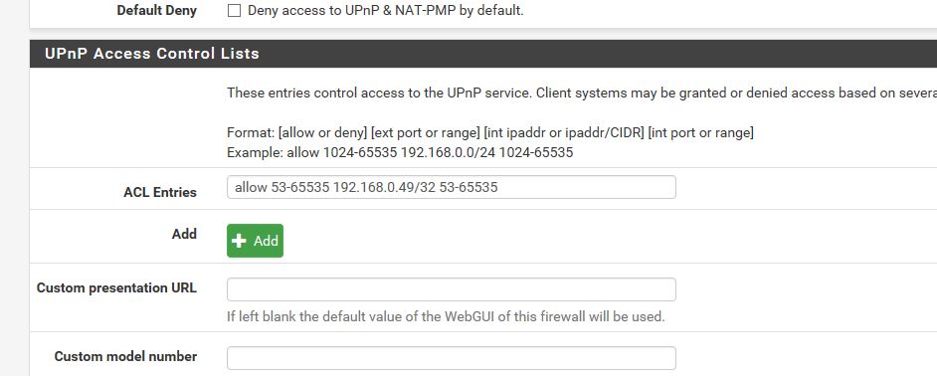Click the Custom model number label
The width and height of the screenshot is (937, 376).
[125, 356]
